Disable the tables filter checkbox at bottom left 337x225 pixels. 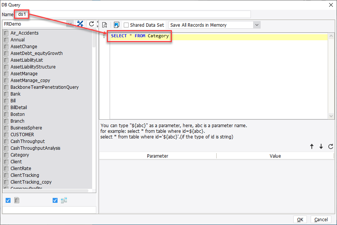point(8,200)
